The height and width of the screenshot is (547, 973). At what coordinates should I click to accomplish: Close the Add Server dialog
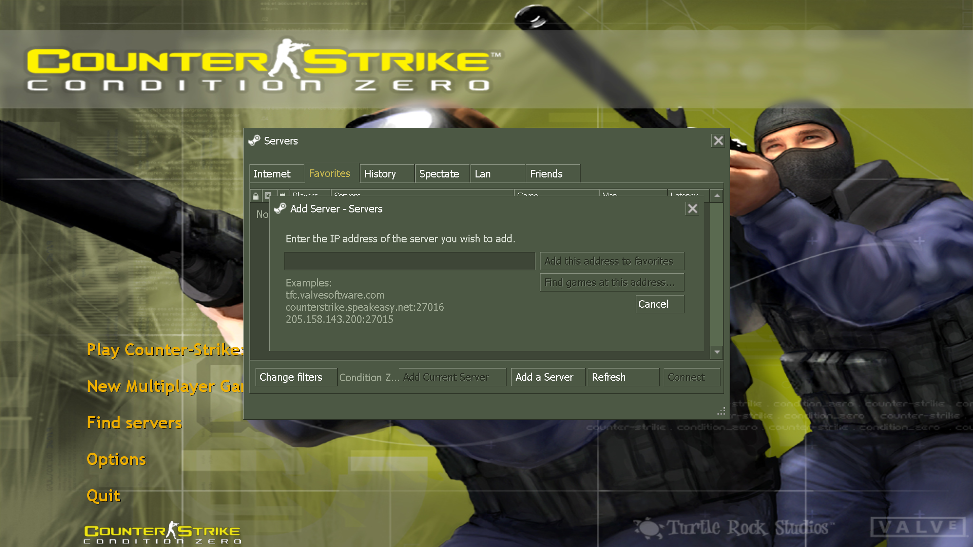click(692, 209)
